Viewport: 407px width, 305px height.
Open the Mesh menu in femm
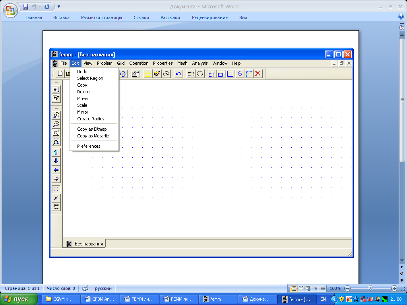tap(182, 63)
